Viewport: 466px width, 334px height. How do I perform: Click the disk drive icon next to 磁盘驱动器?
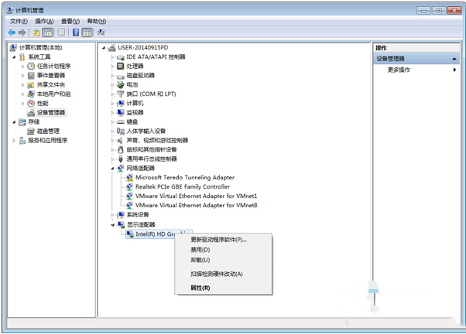point(120,77)
